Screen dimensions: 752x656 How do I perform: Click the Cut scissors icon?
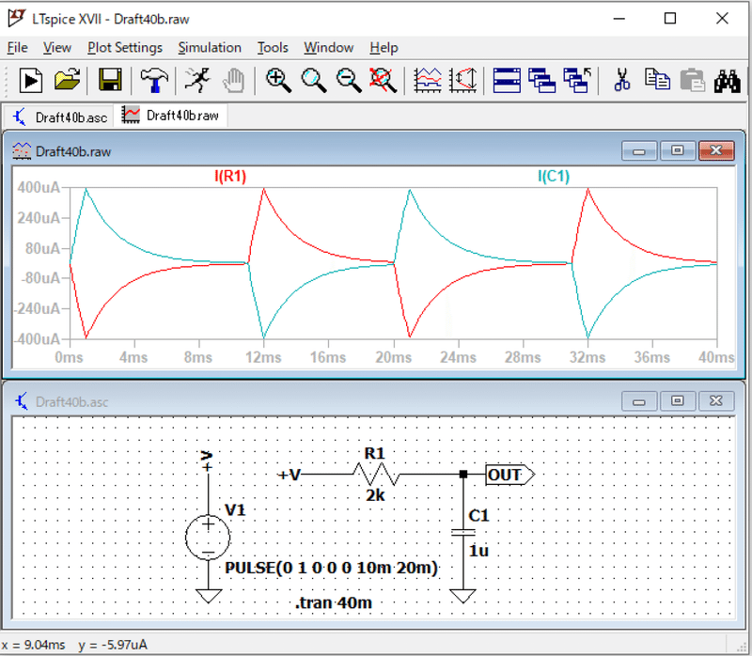click(x=620, y=81)
